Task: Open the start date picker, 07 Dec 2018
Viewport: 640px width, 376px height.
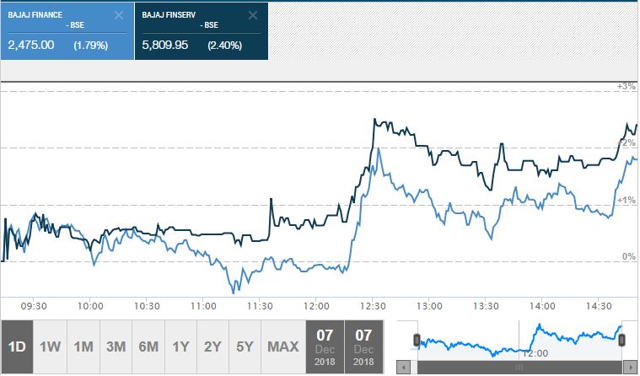Action: (x=325, y=347)
